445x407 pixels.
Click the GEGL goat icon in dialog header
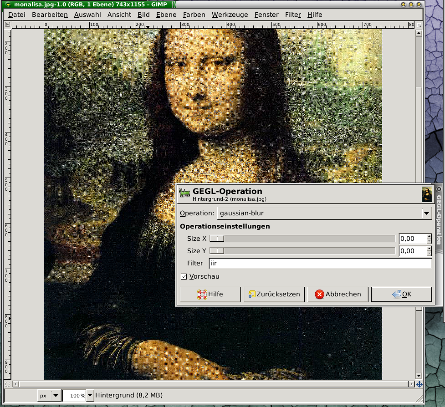pyautogui.click(x=184, y=193)
